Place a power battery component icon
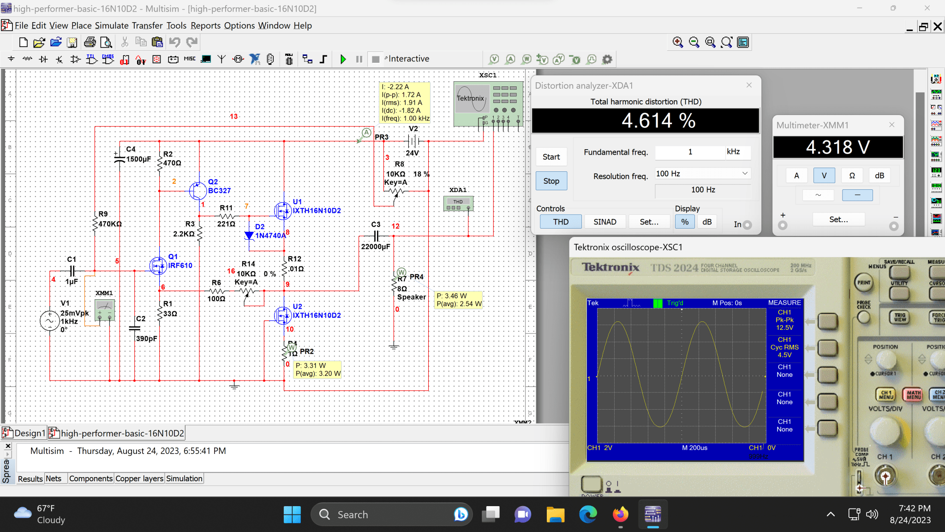 173,59
